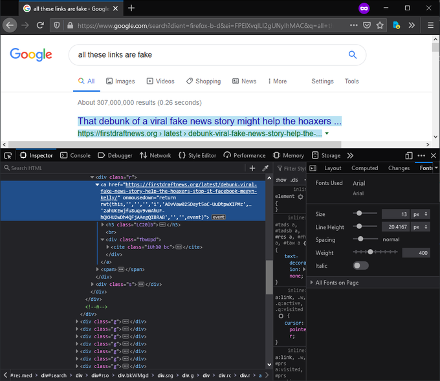Collapse the div class="r" node
440x381 pixels.
coord(92,177)
